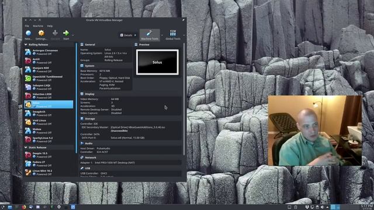Click the USB section header label
The height and width of the screenshot is (210, 374).
87,169
